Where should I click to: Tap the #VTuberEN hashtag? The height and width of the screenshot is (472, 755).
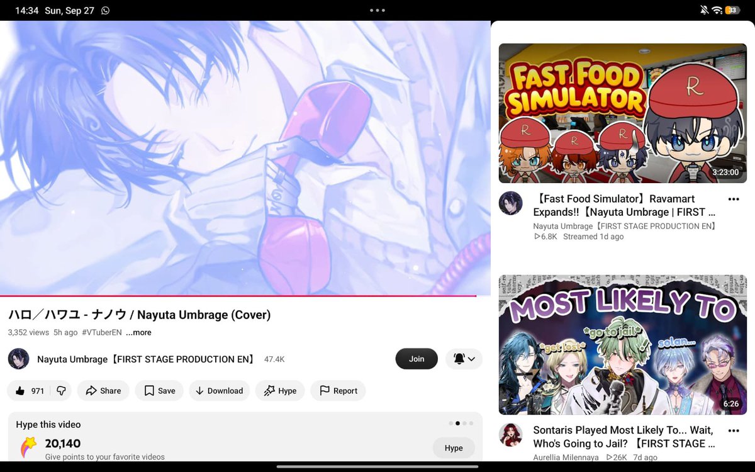pos(101,332)
